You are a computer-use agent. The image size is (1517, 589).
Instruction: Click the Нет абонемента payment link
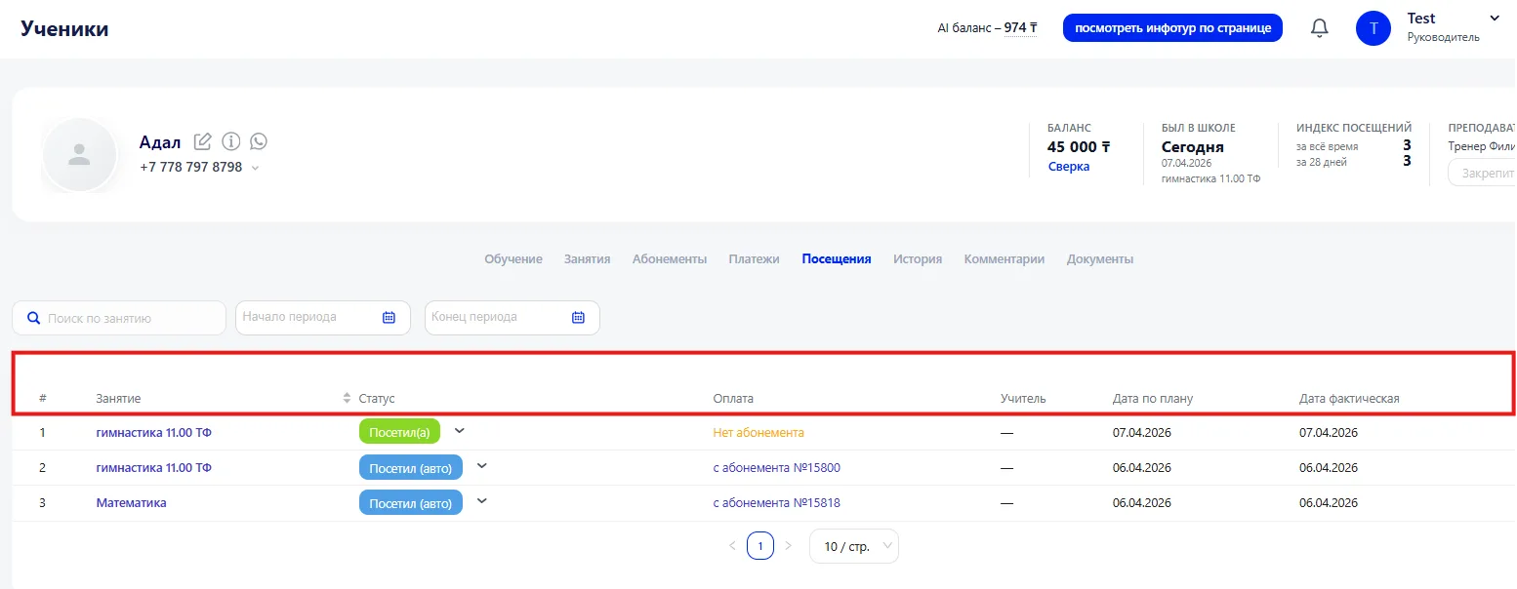pyautogui.click(x=758, y=432)
